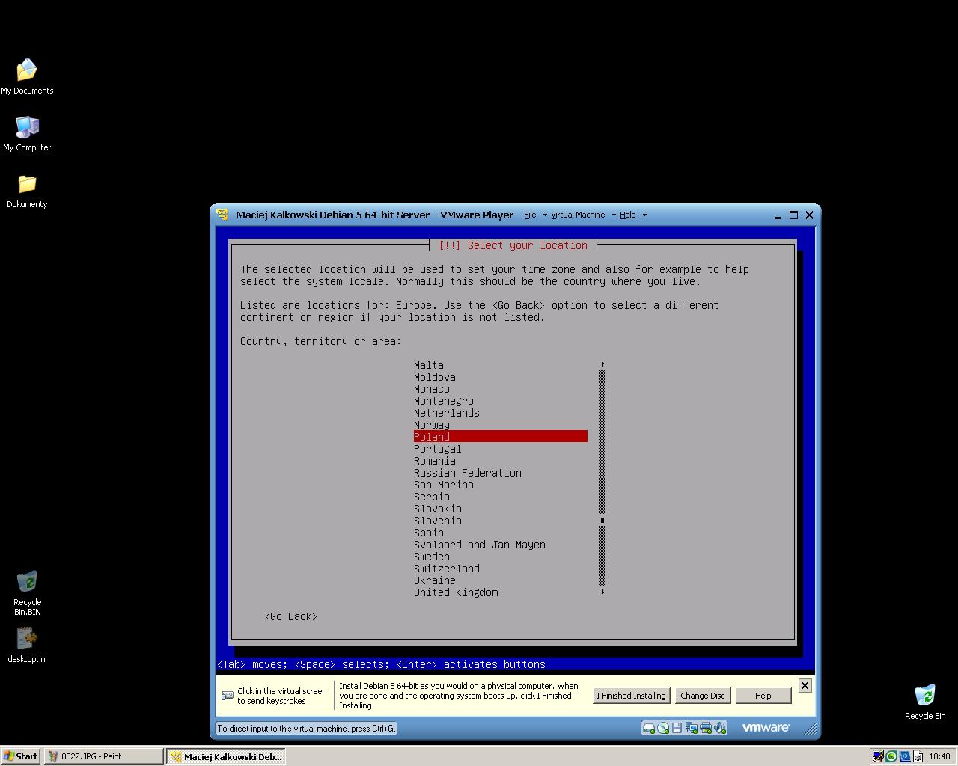Select Monaco in the country list
Screen dimensions: 958x766
(x=432, y=389)
